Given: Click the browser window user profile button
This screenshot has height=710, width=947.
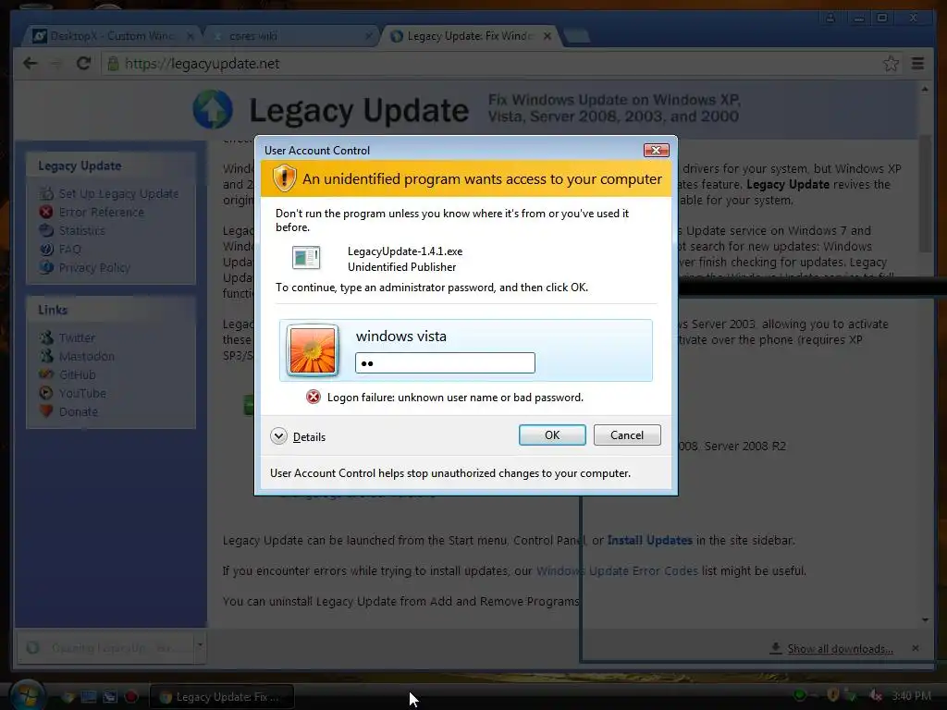Looking at the screenshot, I should click(x=830, y=18).
